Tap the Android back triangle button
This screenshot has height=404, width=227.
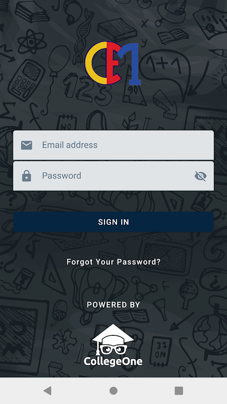[47, 390]
